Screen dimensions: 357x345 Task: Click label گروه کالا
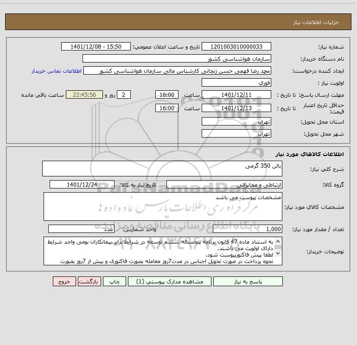(333, 185)
